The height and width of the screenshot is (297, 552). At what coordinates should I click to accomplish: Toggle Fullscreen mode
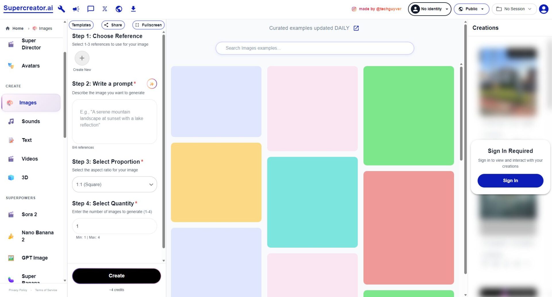pos(148,25)
